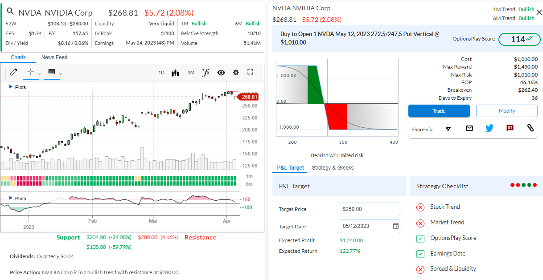Click the Max Reward $1,490.00 value
This screenshot has height=280, width=543.
click(526, 67)
